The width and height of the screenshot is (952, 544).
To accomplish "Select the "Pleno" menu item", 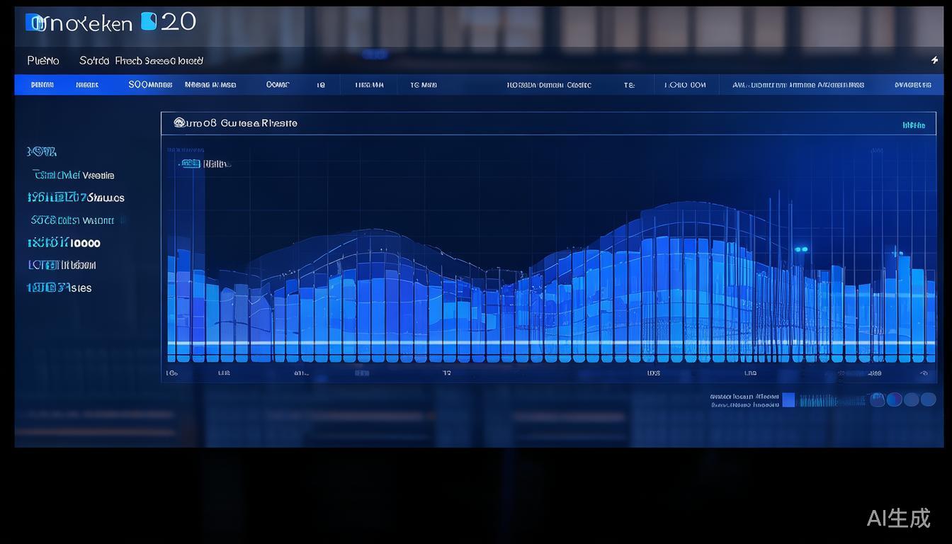I will 43,61.
